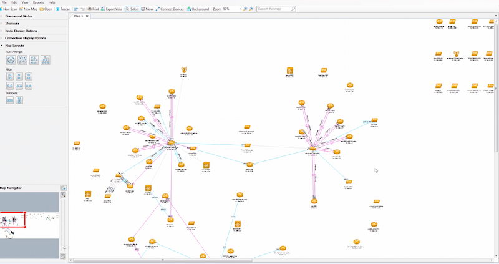Close the Map 1 tab

(87, 16)
